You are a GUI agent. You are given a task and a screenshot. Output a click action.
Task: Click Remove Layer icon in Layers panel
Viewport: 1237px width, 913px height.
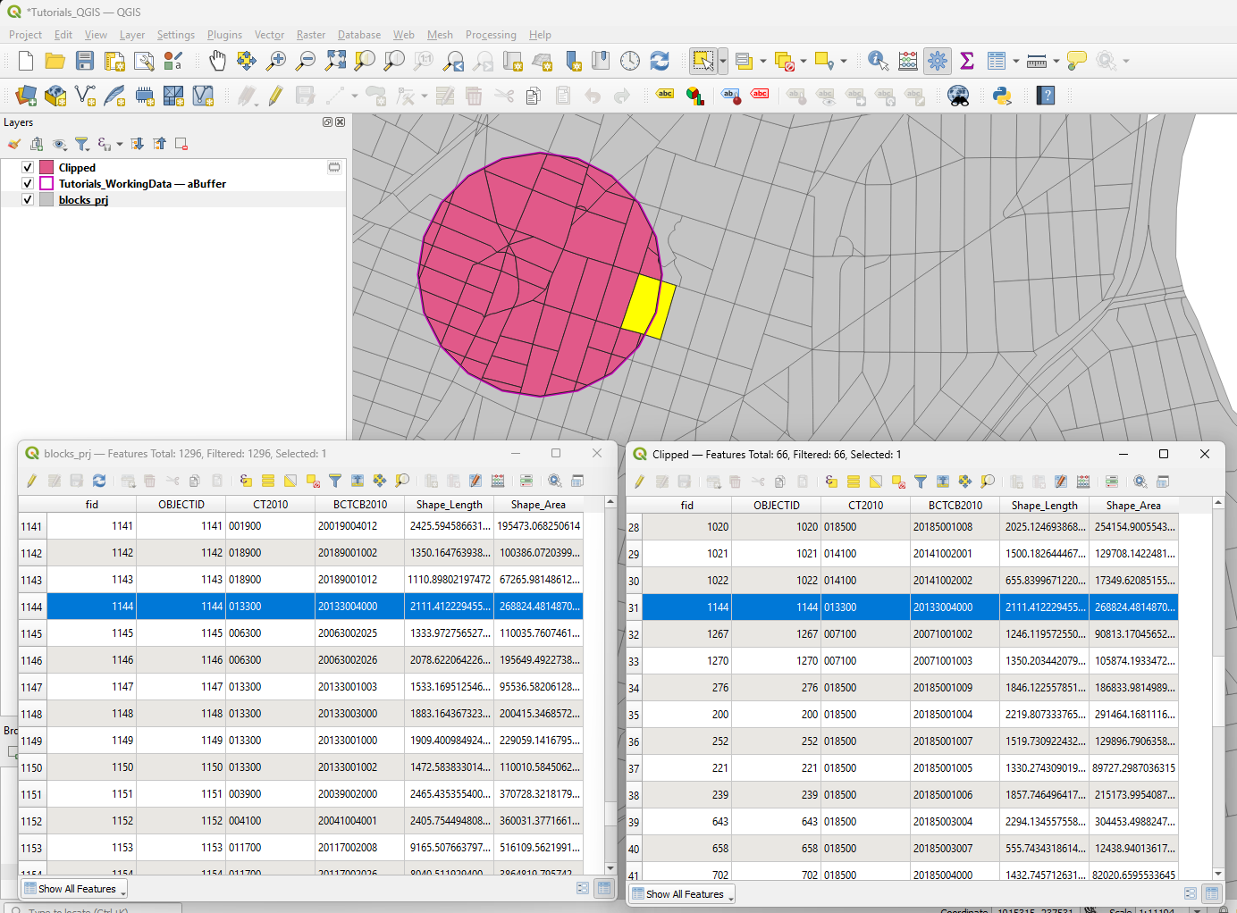[x=181, y=144]
